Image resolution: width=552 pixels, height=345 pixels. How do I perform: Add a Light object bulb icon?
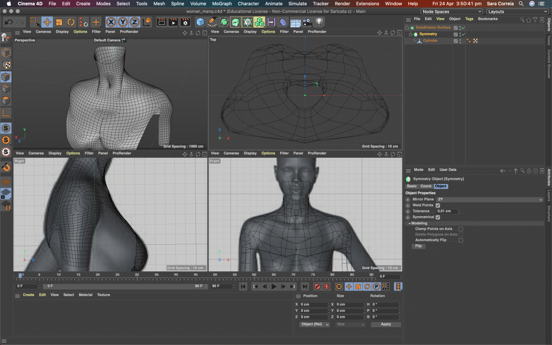319,22
